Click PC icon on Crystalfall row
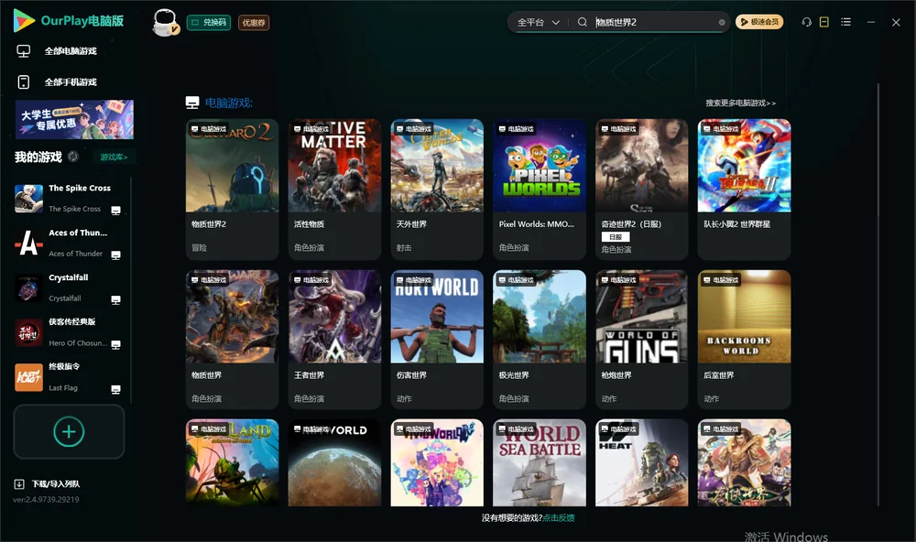The image size is (916, 542). 115,299
